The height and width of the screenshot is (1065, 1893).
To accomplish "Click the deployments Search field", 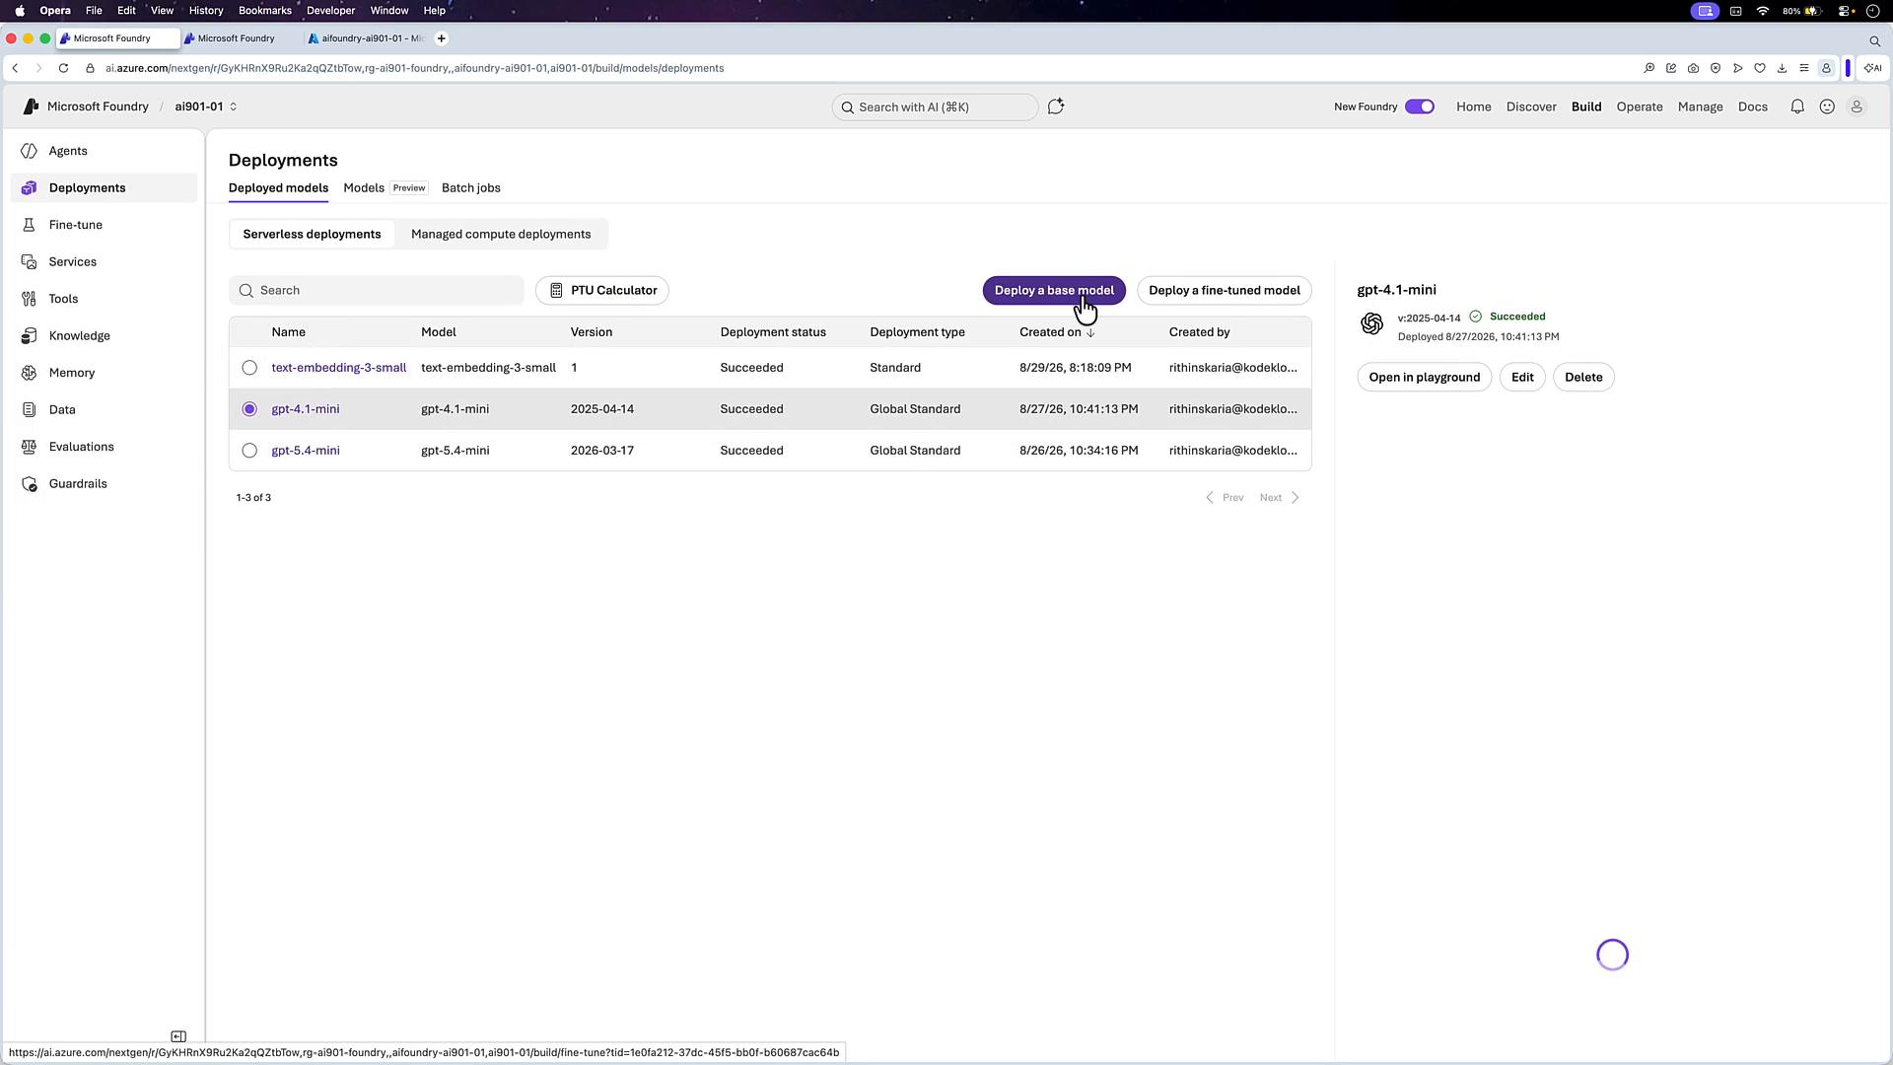I will 377,291.
